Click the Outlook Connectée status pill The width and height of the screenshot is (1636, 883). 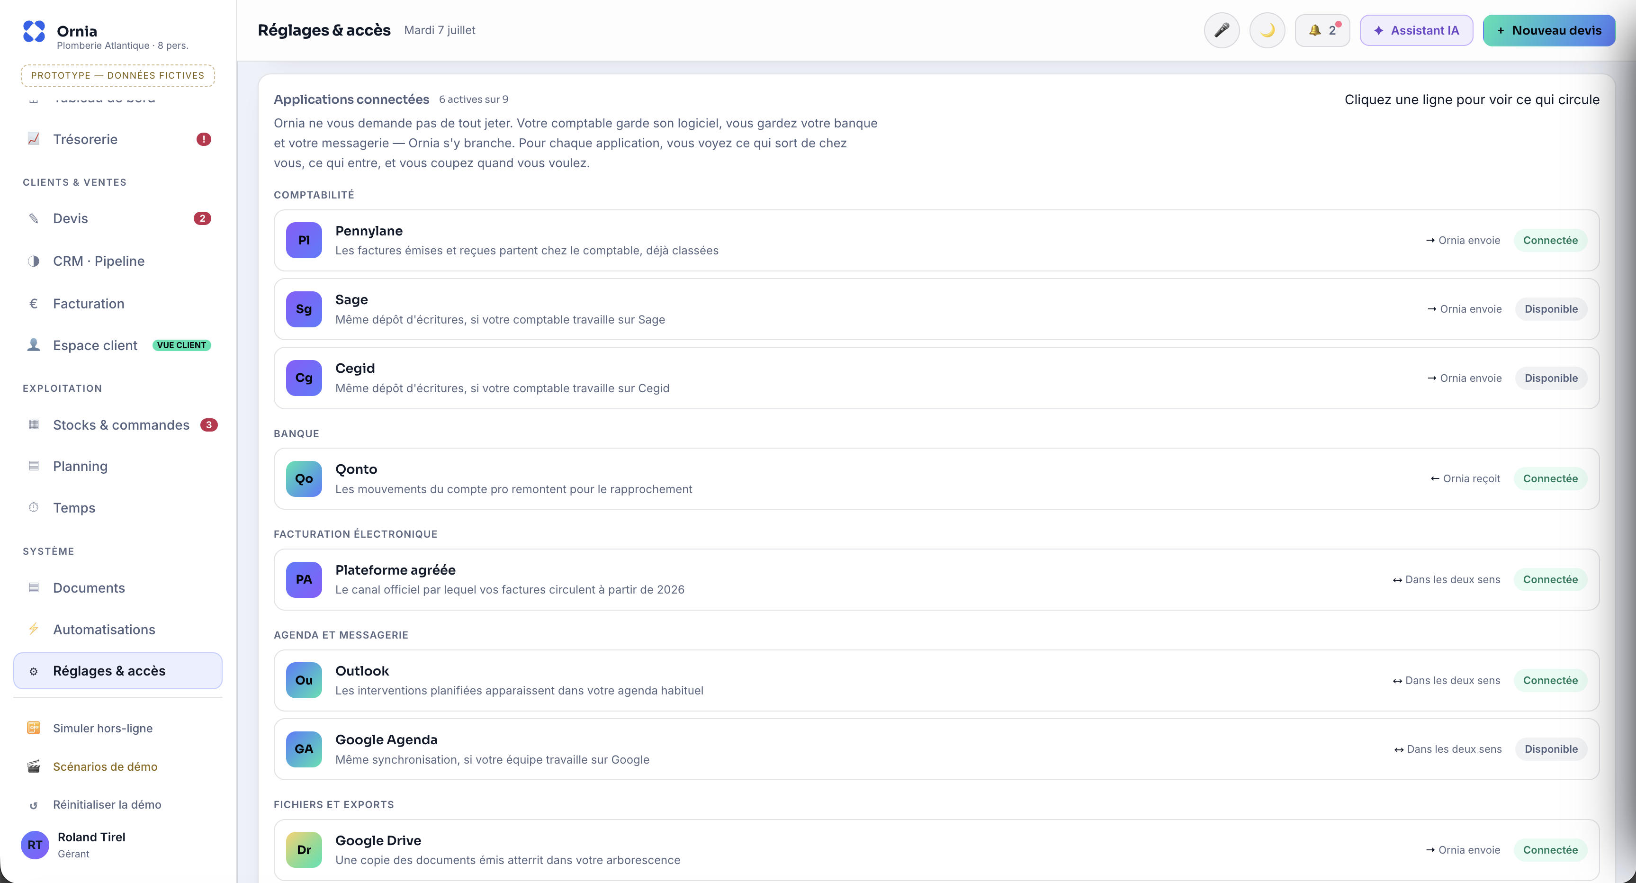point(1550,680)
